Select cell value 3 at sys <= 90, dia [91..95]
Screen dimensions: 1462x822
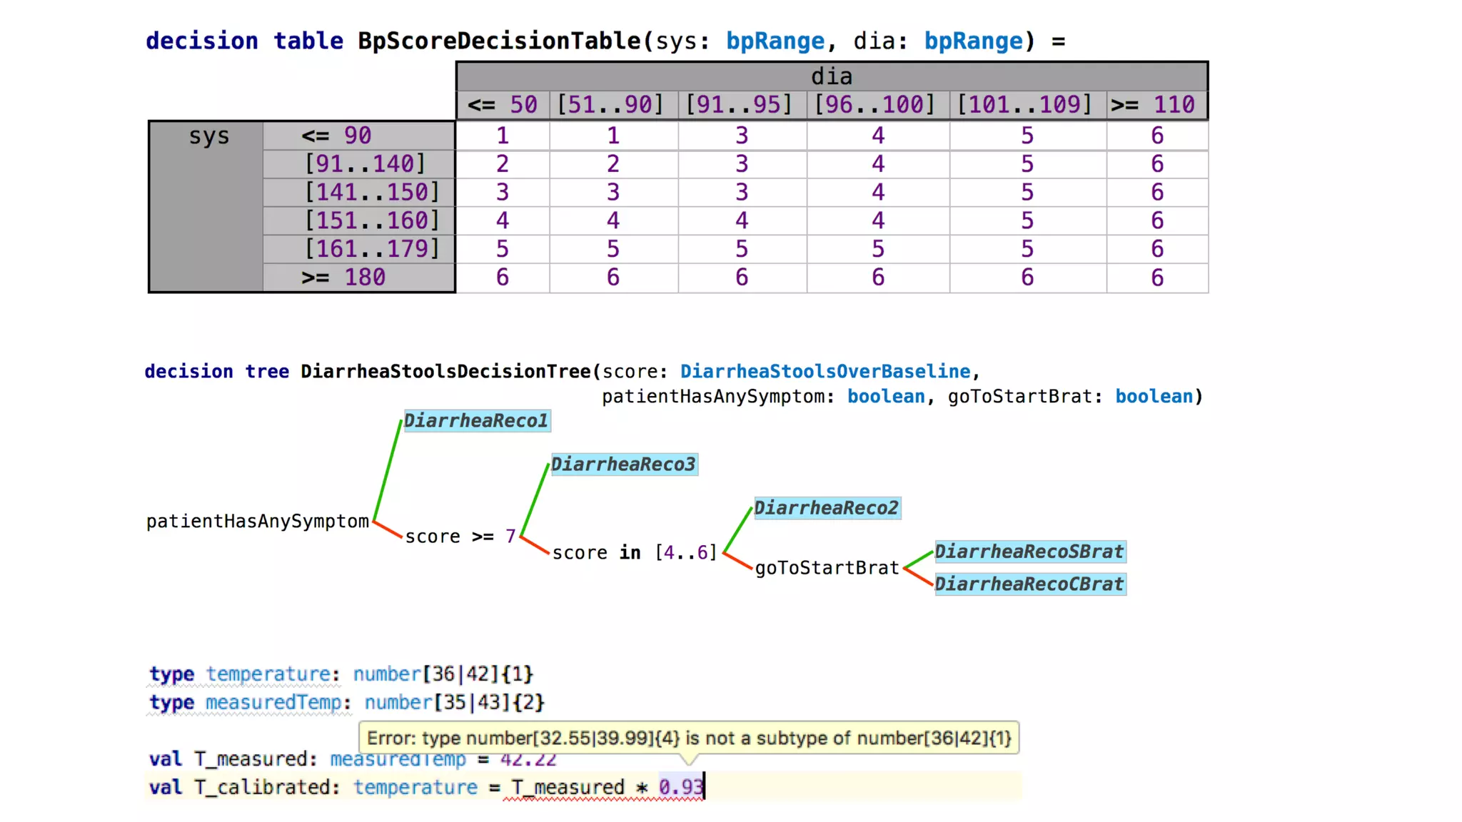742,136
